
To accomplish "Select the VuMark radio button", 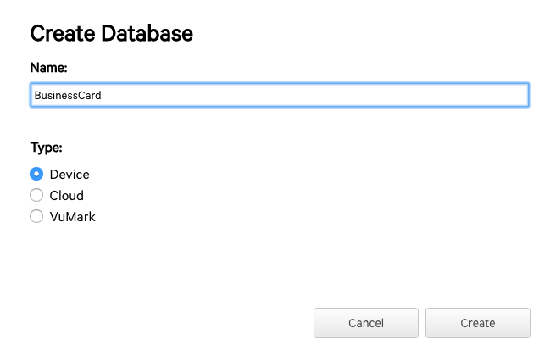I will coord(36,216).
